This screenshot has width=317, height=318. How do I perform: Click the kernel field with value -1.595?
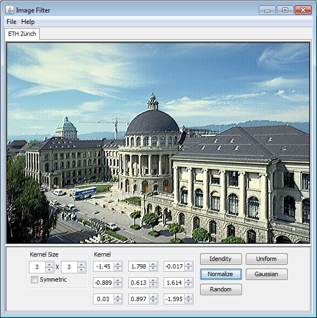click(174, 299)
